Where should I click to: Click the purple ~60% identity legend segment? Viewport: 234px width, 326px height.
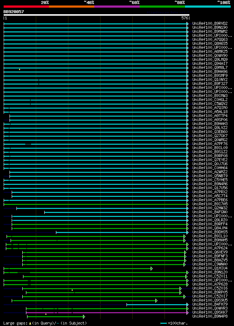point(117,7)
